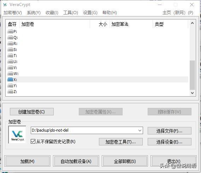Select the V: drive icon
Screen dimensions: 201x173
coord(10,68)
